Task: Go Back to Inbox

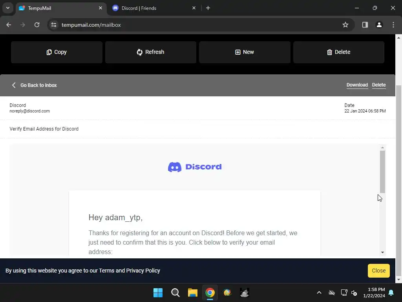Action: click(x=35, y=85)
